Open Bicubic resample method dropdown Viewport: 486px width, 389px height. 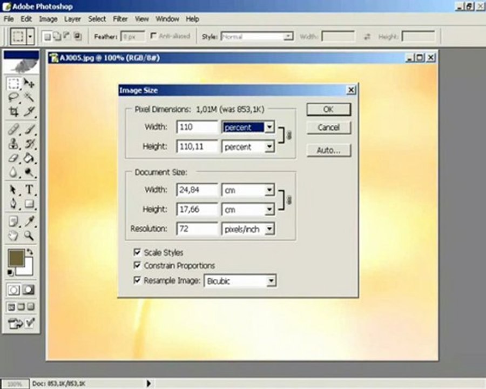click(x=271, y=281)
